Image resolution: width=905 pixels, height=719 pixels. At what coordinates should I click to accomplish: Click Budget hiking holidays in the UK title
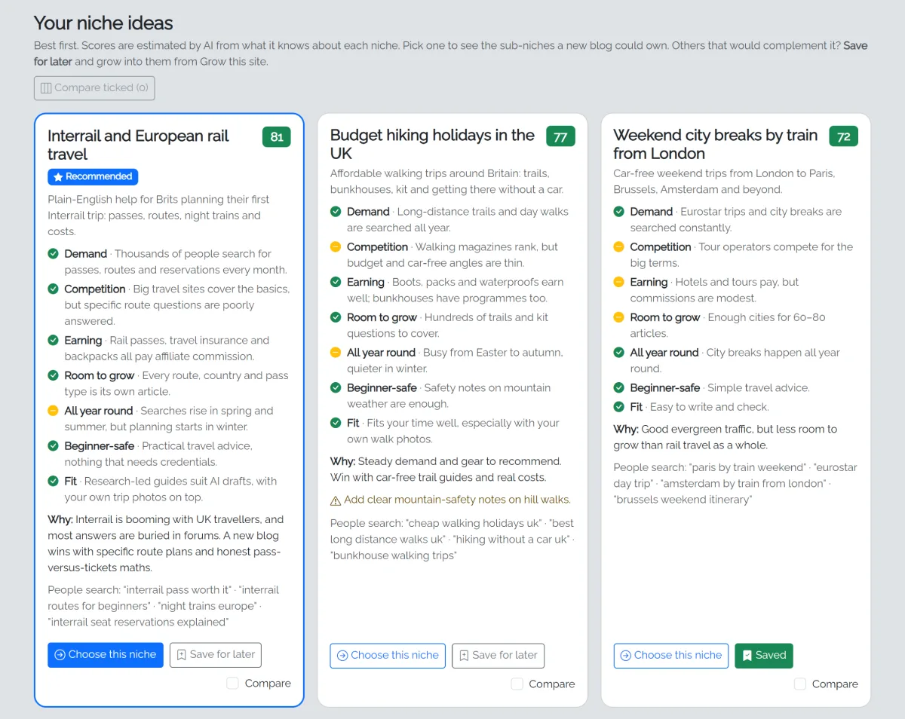click(432, 144)
